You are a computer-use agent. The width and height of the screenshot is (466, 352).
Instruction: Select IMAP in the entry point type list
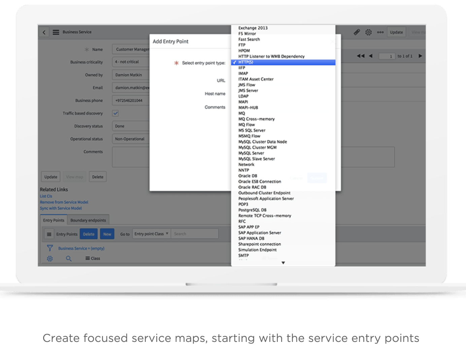(243, 73)
